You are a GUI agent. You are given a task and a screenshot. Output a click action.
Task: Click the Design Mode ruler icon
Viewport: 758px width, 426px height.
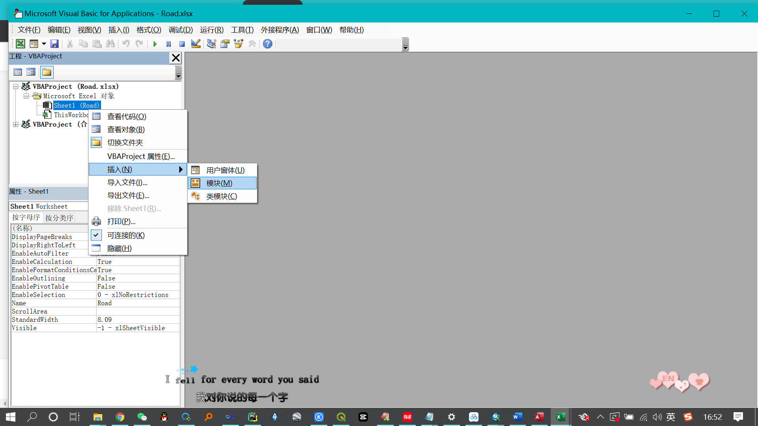click(195, 44)
